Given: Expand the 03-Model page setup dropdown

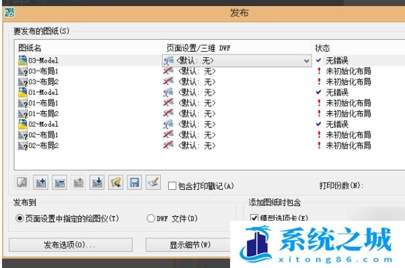Looking at the screenshot, I should click(306, 61).
